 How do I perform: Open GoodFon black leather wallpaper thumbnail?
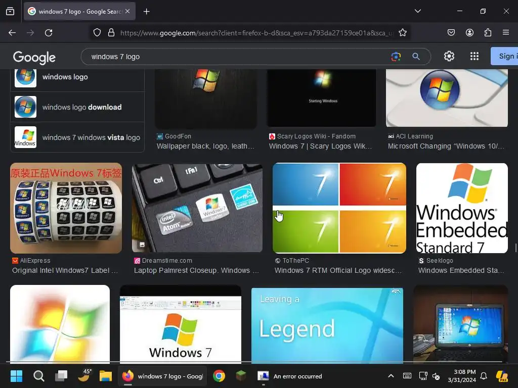[206, 99]
